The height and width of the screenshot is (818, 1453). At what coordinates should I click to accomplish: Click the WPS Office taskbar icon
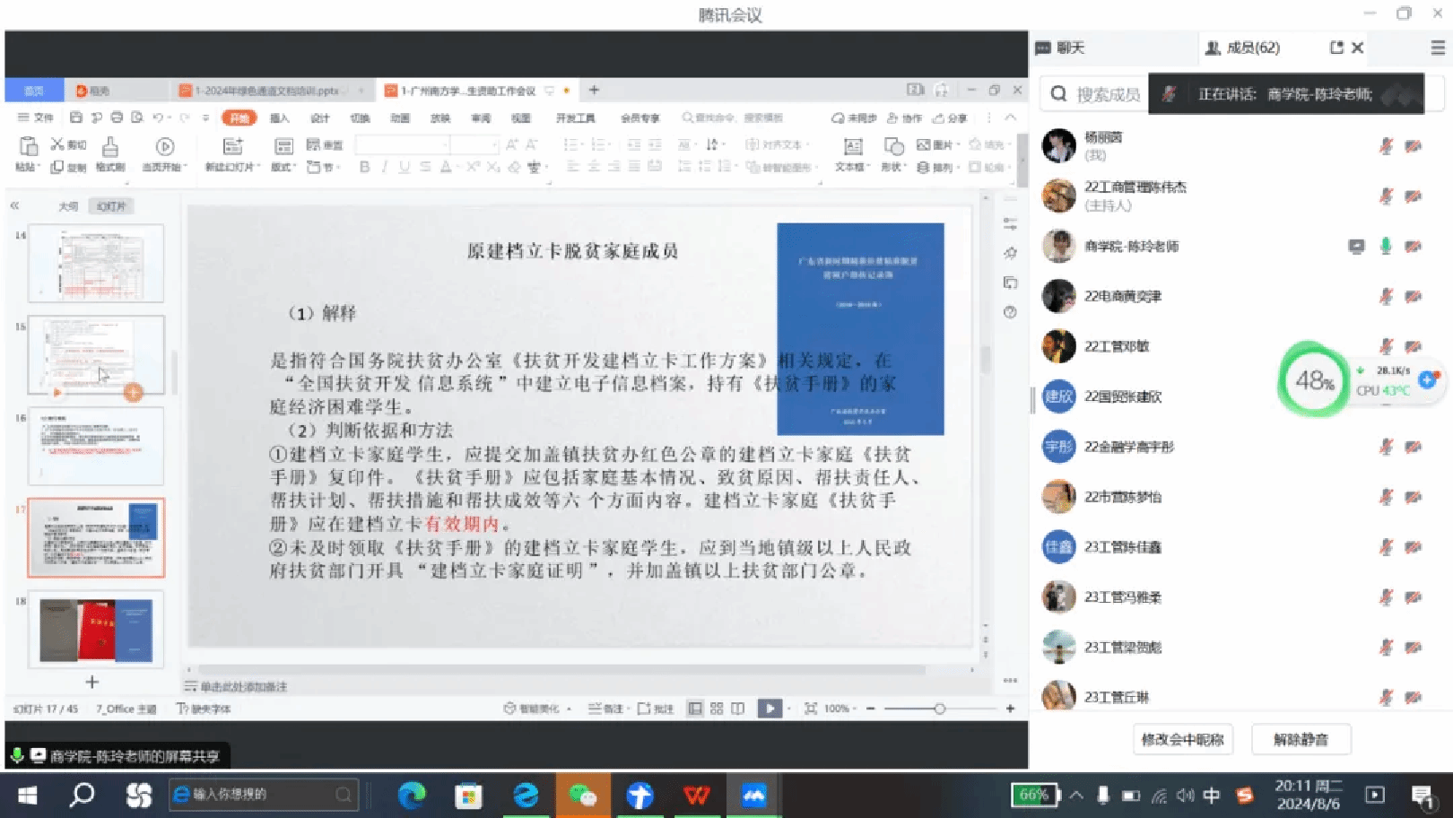697,795
